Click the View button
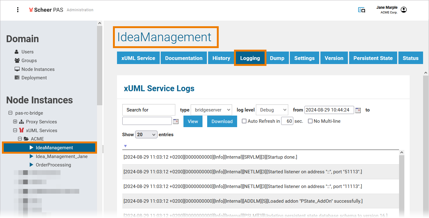Viewport: 429px width, 218px height. [193, 121]
